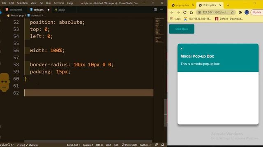
Task: Open the Edit menu
Action: (x=12, y=3)
